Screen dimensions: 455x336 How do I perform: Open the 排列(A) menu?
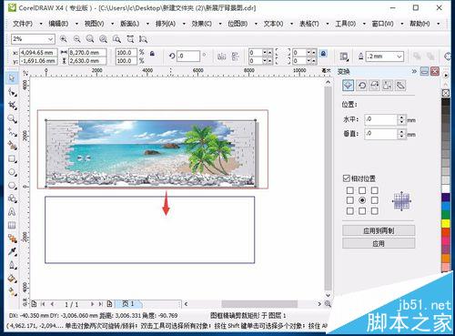(x=166, y=24)
